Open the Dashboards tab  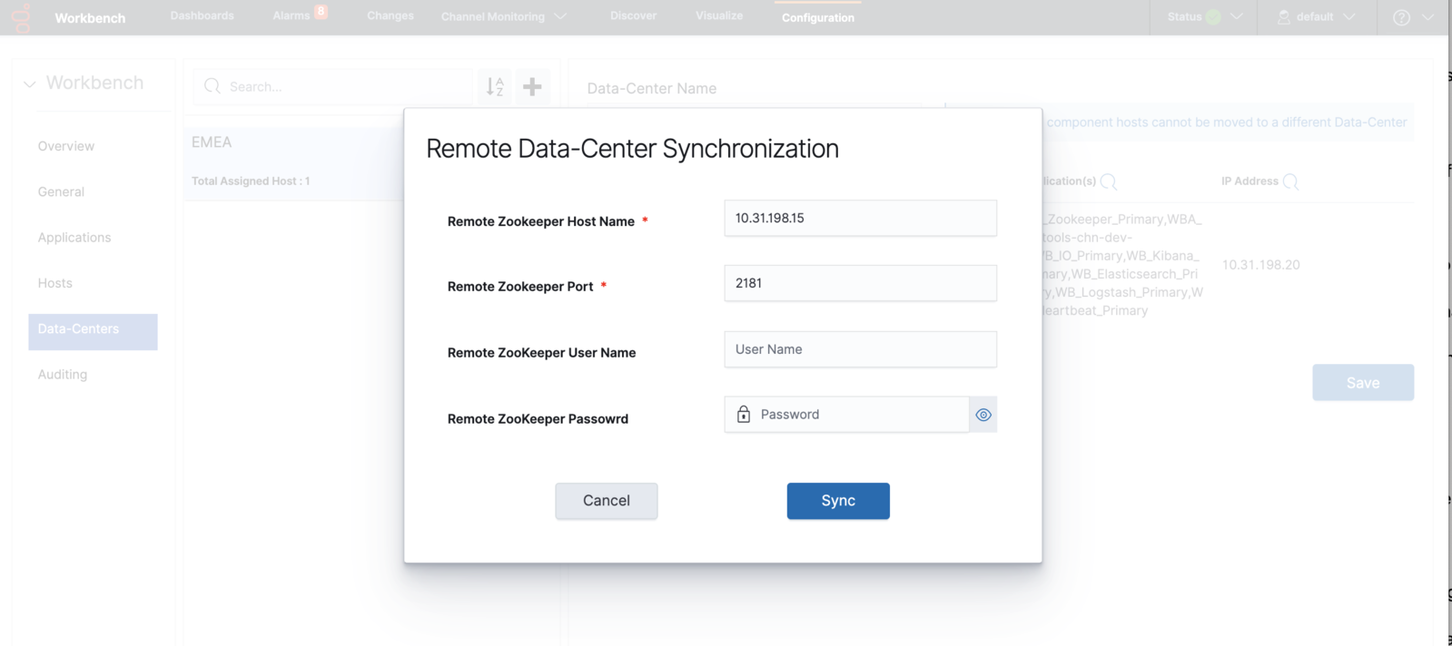tap(202, 15)
